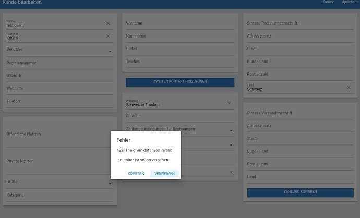
Task: Save customer via Speichern in header
Action: [350, 2]
